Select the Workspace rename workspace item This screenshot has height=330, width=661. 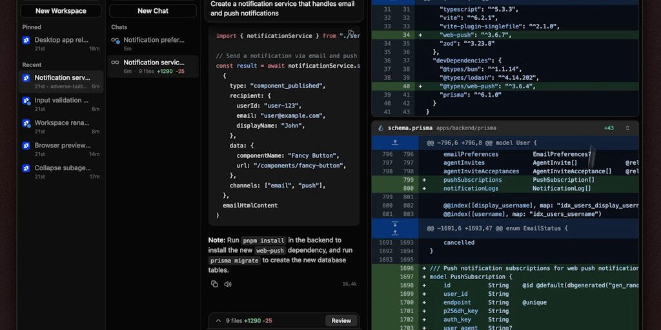61,123
